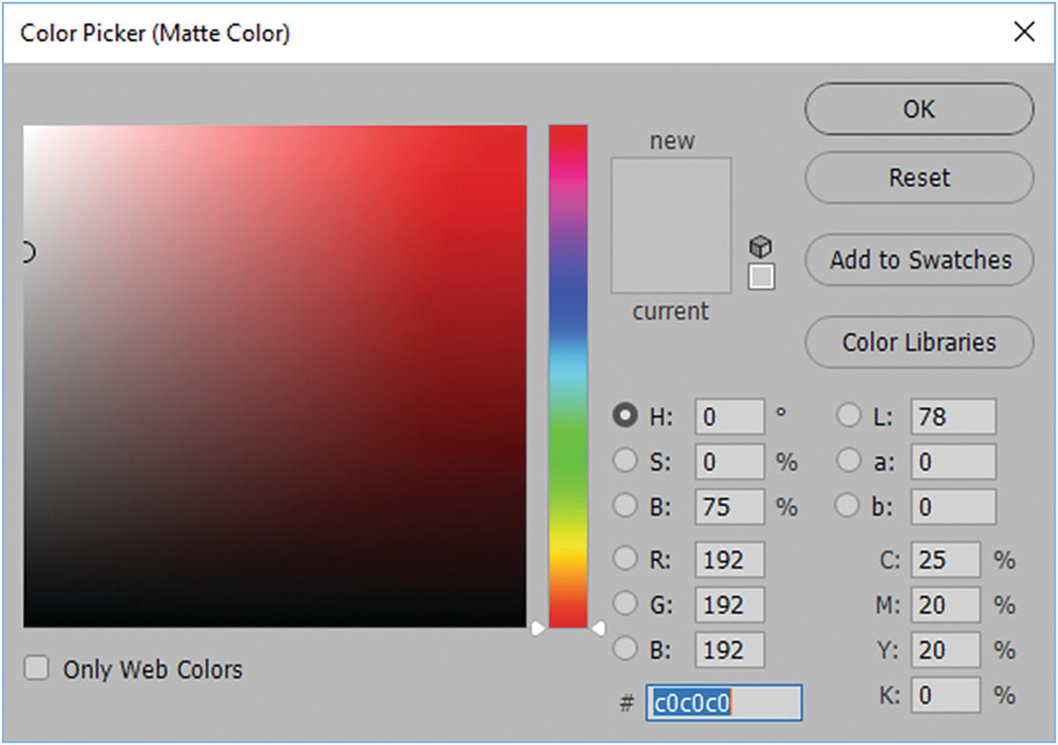Viewport: 1058px width, 745px height.
Task: Enable the Only Web Colors checkbox
Action: [x=36, y=669]
